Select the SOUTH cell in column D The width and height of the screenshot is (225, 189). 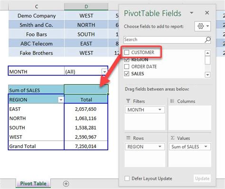pyautogui.click(x=86, y=34)
